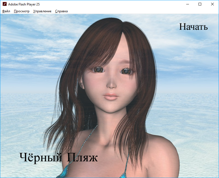Click the Adobe Flash Player title bar icon
The width and height of the screenshot is (219, 178).
[x=4, y=4]
